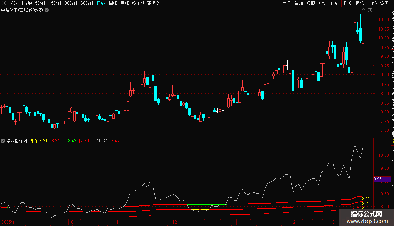Image resolution: width=394 pixels, height=226 pixels.
Task: Toggle the side panel icon in chart corner
Action: point(370,10)
